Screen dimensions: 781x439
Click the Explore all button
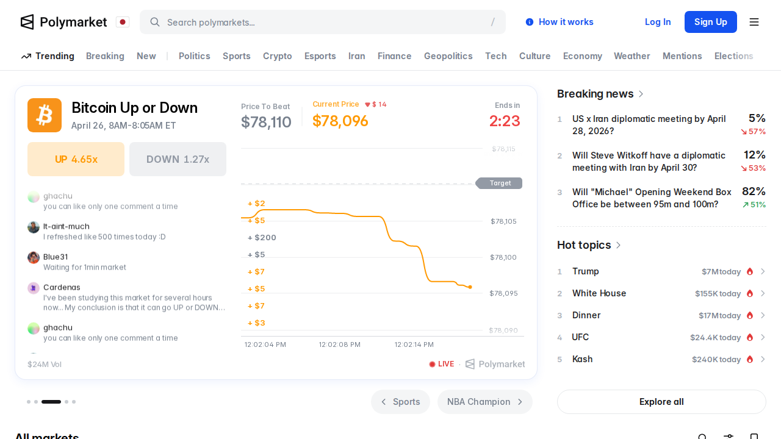[661, 402]
